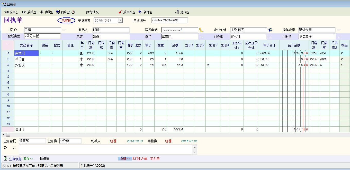Image resolution: width=350 pixels, height=170 pixels.
Task: Click the 客户 field containing 王超
Action: click(42, 30)
